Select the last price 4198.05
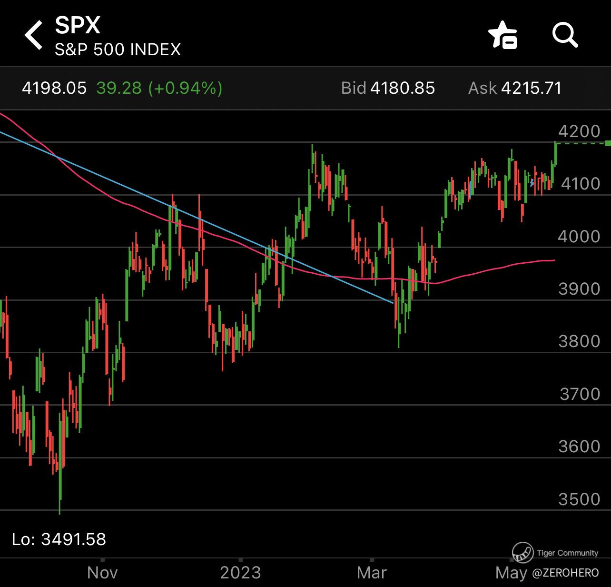Image resolution: width=611 pixels, height=587 pixels. [x=54, y=88]
